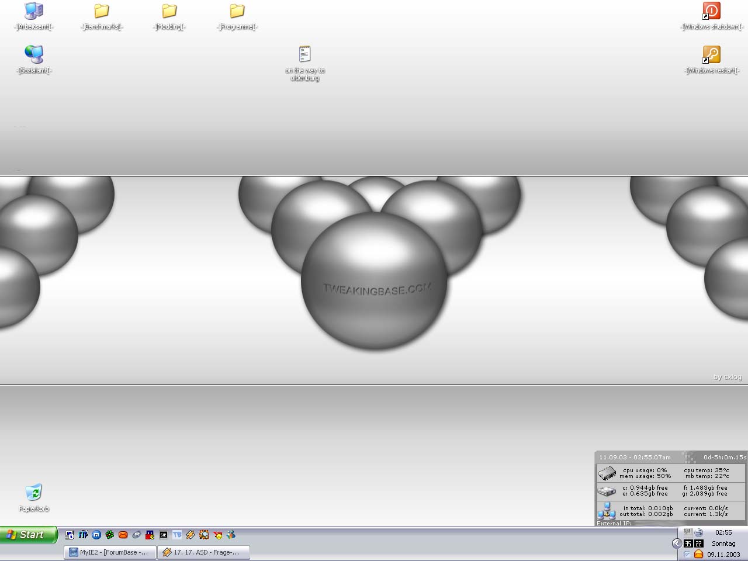
Task: Click 'in total: 0.010gb' network reading
Action: 648,508
